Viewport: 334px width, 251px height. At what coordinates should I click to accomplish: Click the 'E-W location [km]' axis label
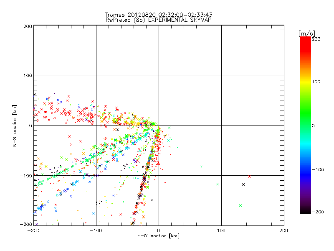159,236
